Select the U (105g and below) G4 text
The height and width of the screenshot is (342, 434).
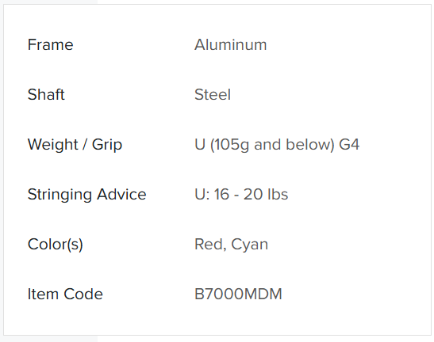pos(277,145)
